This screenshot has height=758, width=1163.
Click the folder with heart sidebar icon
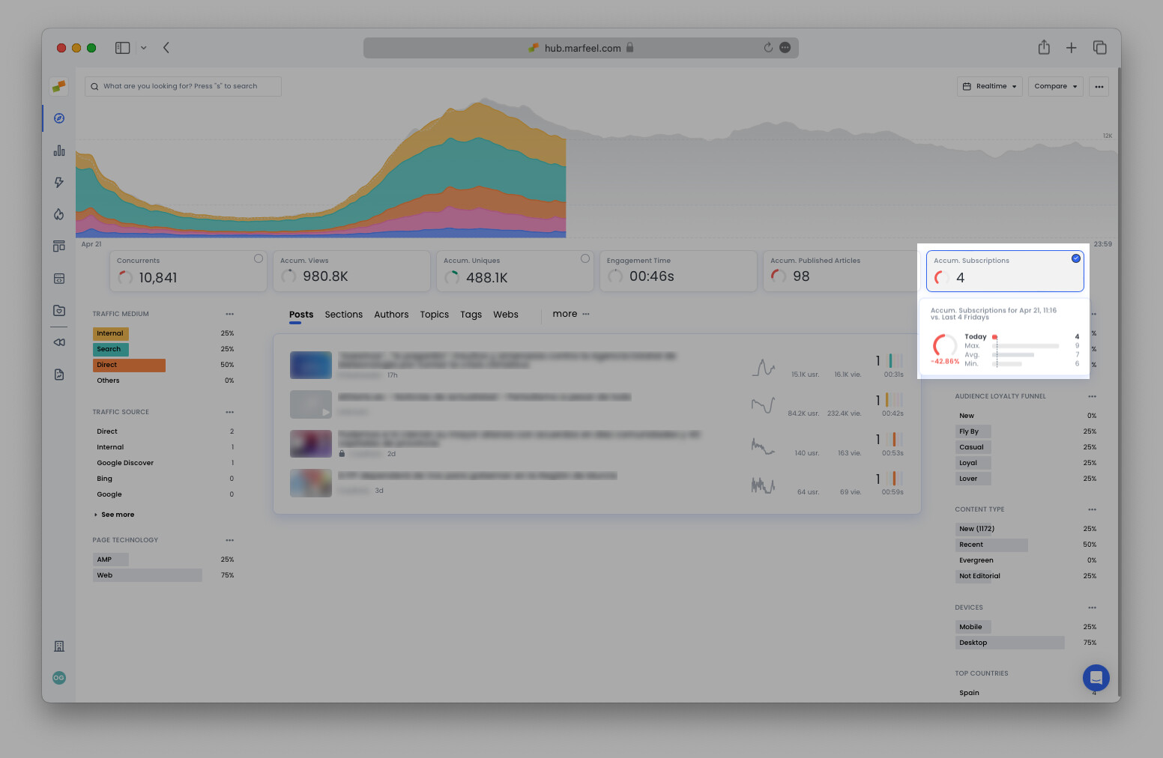58,310
